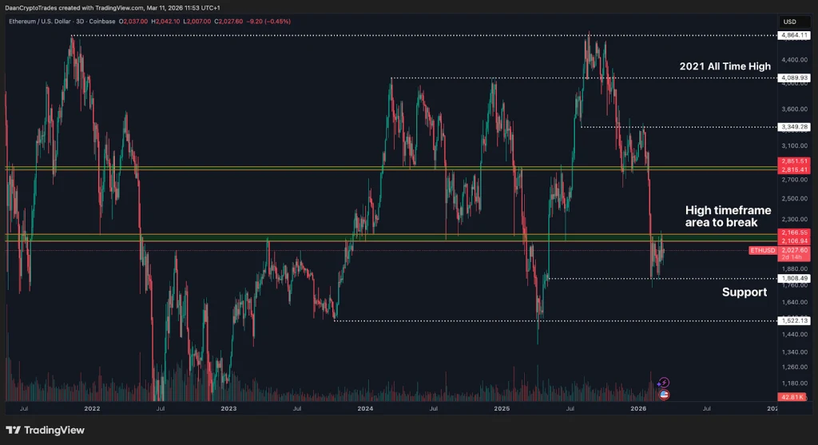Viewport: 818px width, 445px height.
Task: Click the 2,815.41 red price tag
Action: click(794, 169)
